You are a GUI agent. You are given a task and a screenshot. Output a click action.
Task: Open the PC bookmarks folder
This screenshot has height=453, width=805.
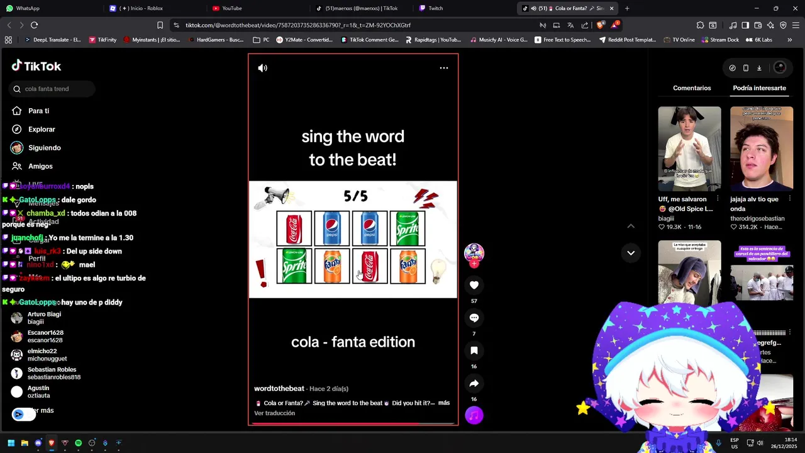[261, 40]
